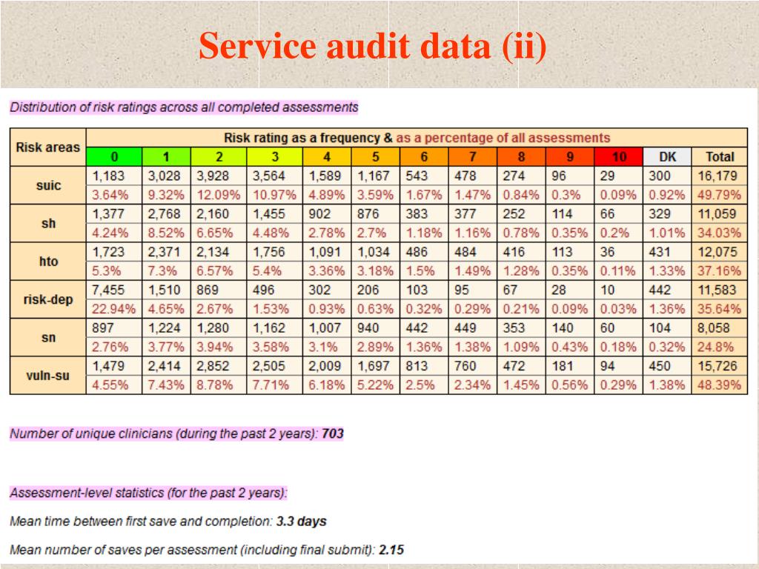Image resolution: width=759 pixels, height=569 pixels.
Task: Select the 'vuln-su' row label
Action: coord(48,376)
